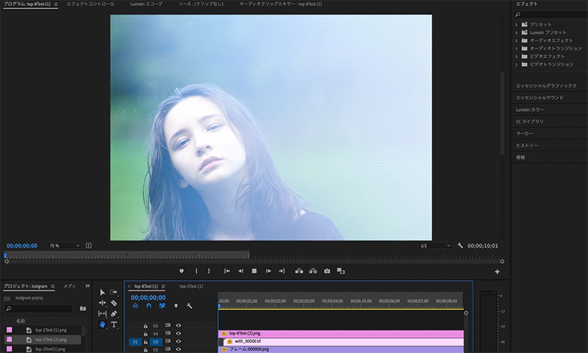Select the Selection arrow tool
Viewport: 588px width, 353px height.
click(x=102, y=292)
